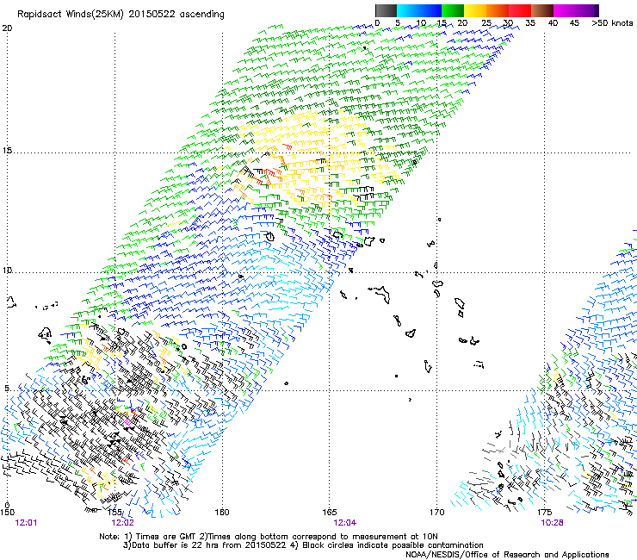Click the '165' longitude label
637x560 pixels.
[330, 513]
